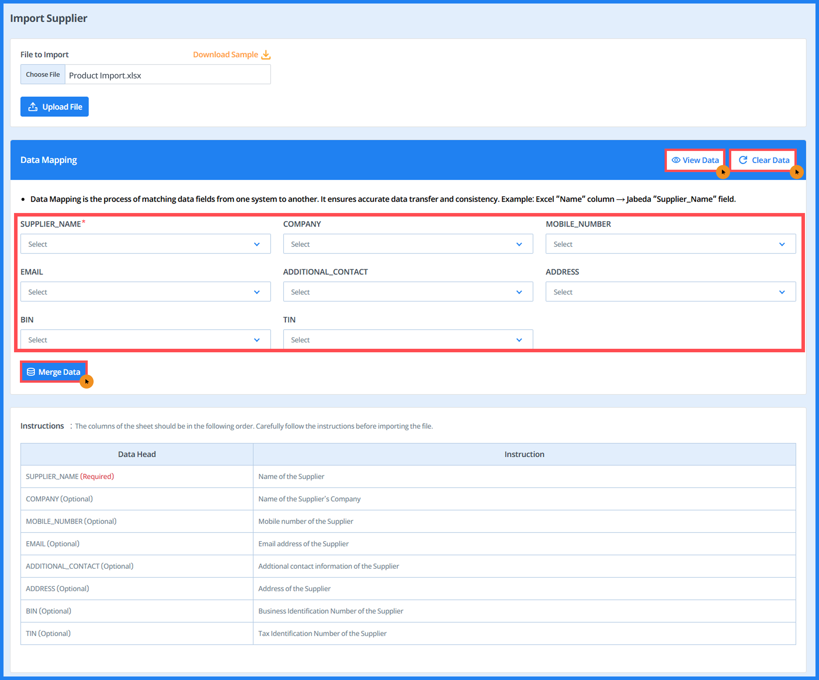819x680 pixels.
Task: Open the SUPPLIER_NAME select dropdown
Action: [x=145, y=244]
